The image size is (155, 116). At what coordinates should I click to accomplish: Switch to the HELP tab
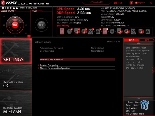(131, 40)
